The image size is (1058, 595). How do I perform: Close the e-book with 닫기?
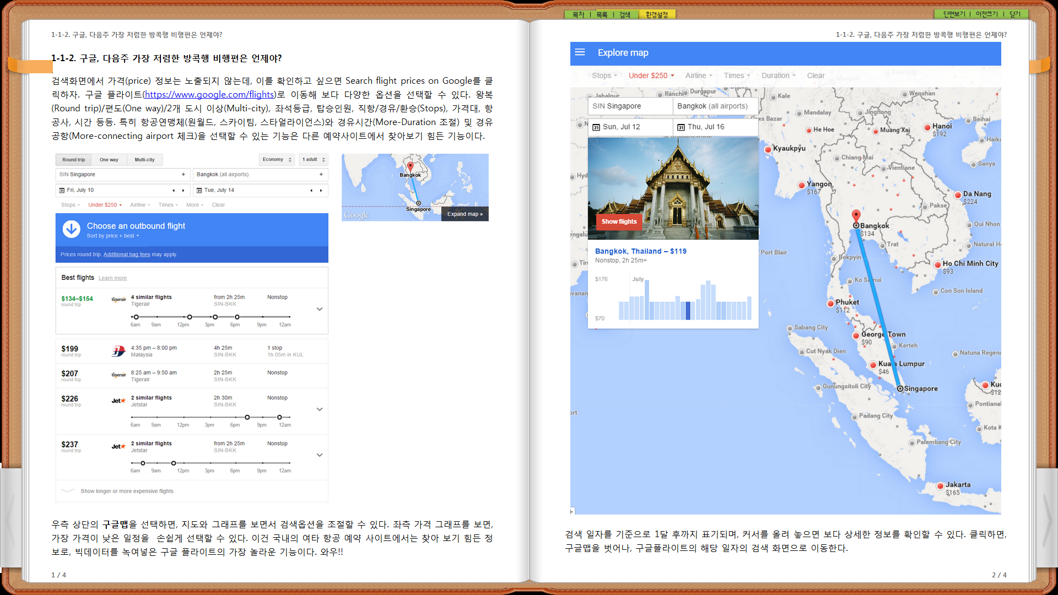(1015, 14)
